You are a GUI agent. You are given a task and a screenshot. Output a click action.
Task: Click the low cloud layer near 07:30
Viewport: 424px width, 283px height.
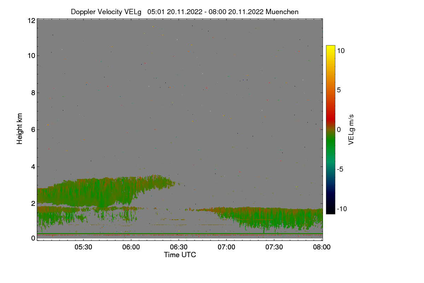pos(275,219)
